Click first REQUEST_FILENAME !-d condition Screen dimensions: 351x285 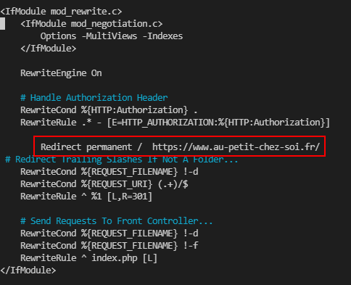(x=110, y=172)
